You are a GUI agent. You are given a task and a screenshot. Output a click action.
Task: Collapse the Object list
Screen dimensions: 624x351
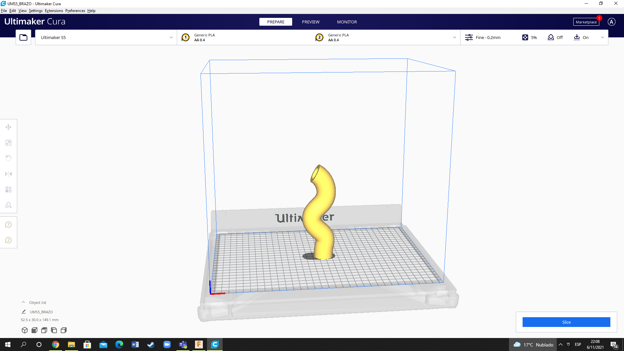point(23,302)
